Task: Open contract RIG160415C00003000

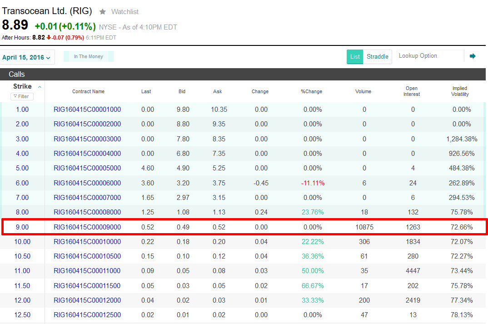Action: click(87, 139)
